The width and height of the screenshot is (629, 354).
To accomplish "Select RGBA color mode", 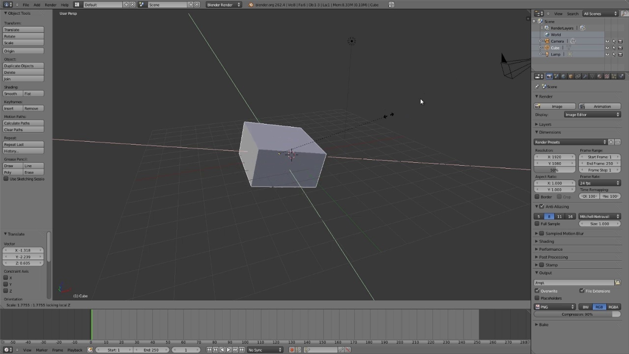I will point(613,307).
